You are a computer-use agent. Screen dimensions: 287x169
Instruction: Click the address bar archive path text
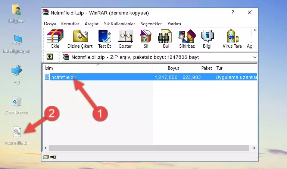135,57
